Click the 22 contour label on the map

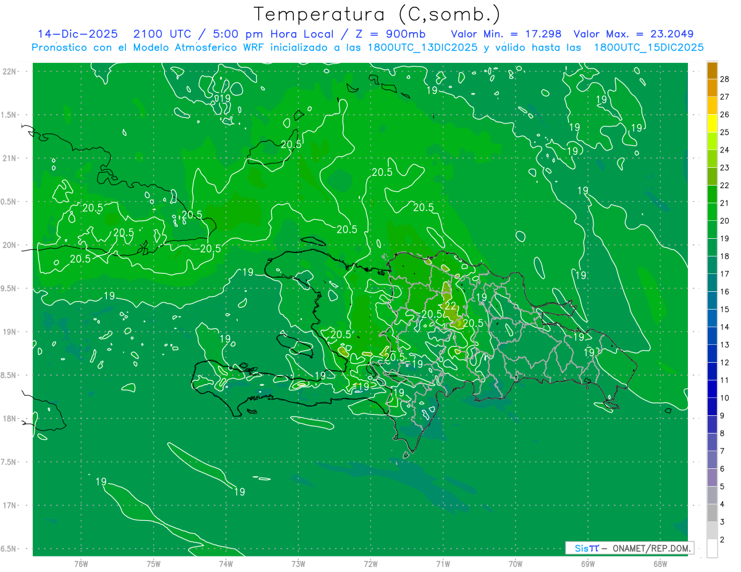[x=450, y=306]
